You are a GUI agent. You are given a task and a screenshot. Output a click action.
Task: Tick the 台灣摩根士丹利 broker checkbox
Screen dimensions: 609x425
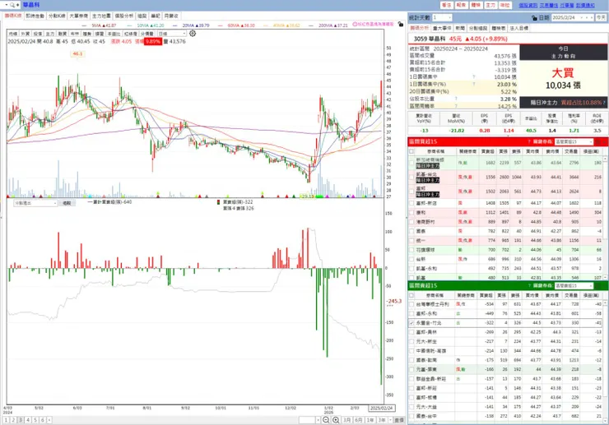(411, 304)
